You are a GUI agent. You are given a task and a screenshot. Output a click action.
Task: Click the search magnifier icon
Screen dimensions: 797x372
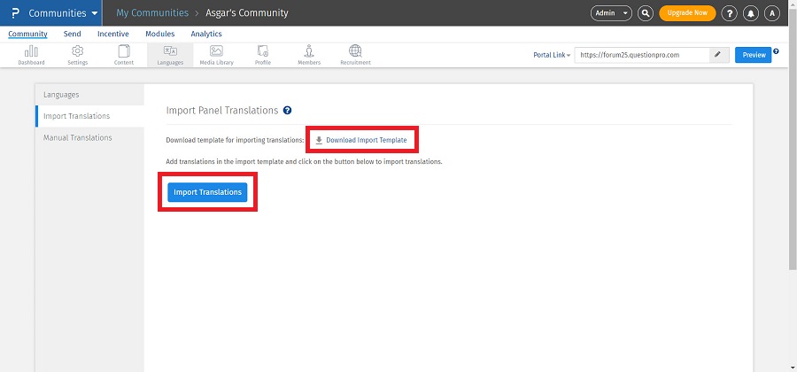tap(645, 13)
